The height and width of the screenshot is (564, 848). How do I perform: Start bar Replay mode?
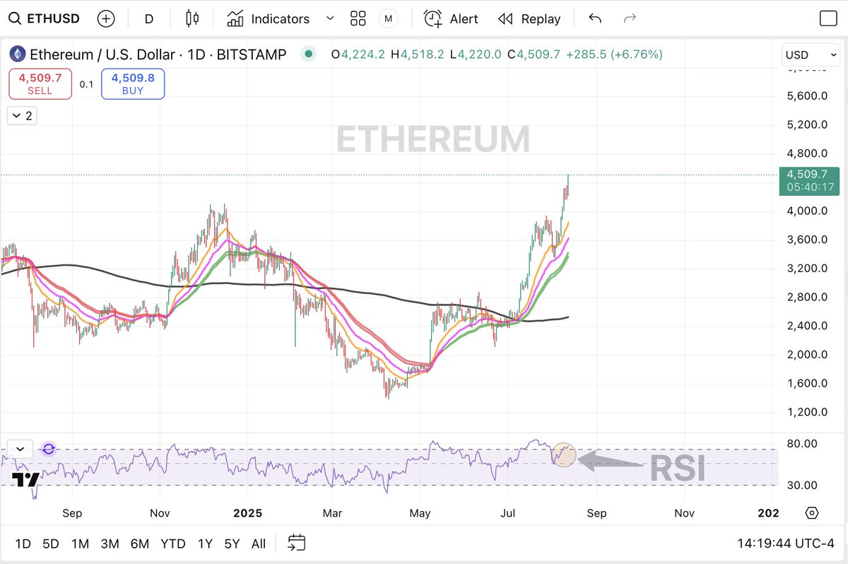point(529,19)
